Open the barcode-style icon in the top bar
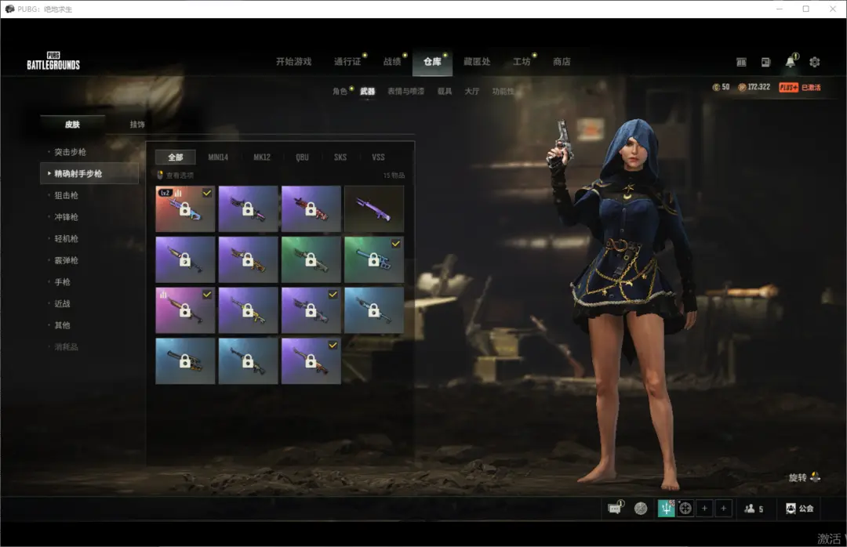Viewport: 847px width, 547px height. coord(742,62)
